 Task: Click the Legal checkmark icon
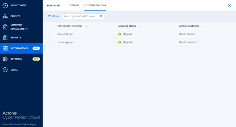point(5,69)
